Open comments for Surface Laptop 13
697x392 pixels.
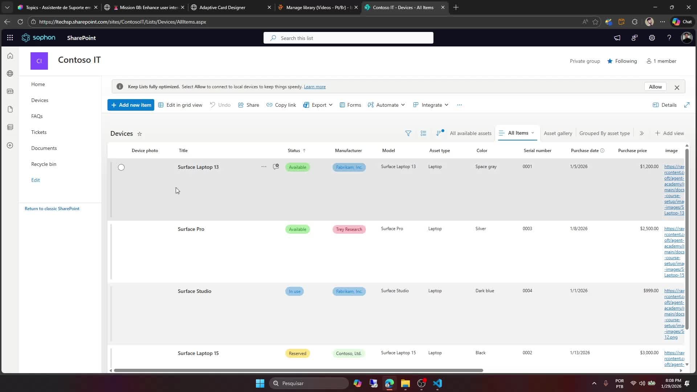(x=276, y=167)
